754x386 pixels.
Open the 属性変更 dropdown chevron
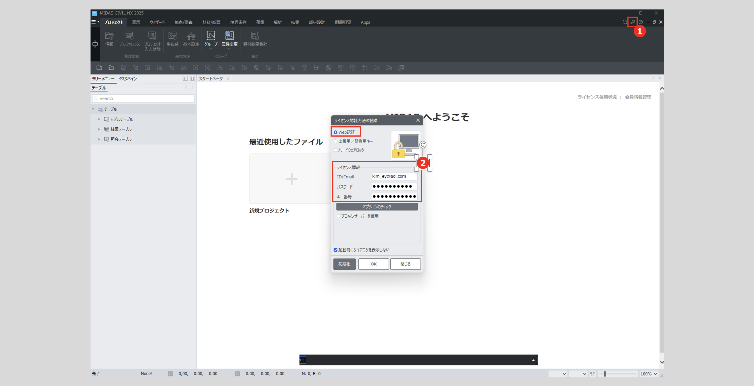click(x=229, y=49)
